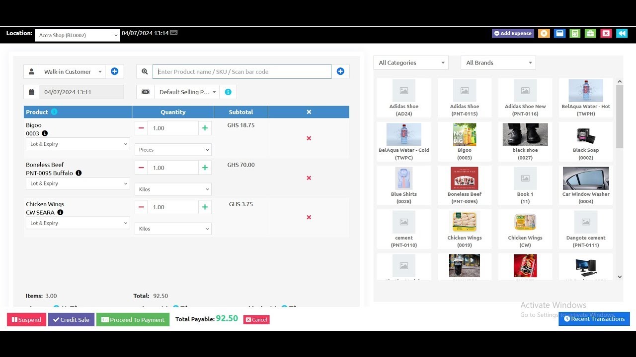Click the green briefcase register details icon

coord(590,33)
